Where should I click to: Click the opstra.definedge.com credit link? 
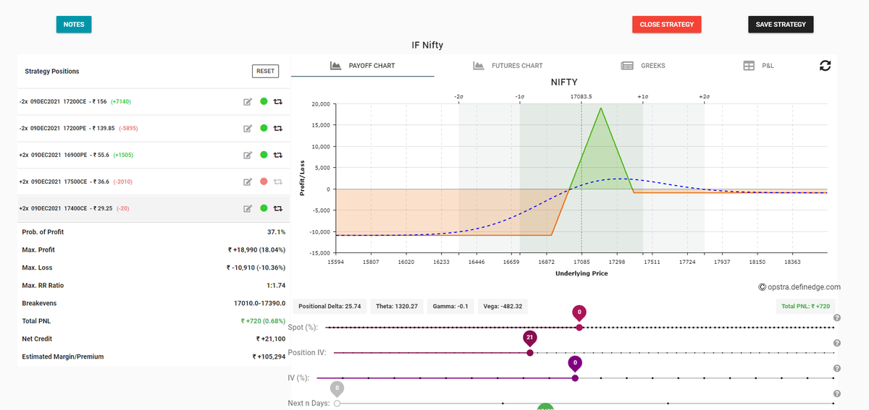(x=799, y=286)
